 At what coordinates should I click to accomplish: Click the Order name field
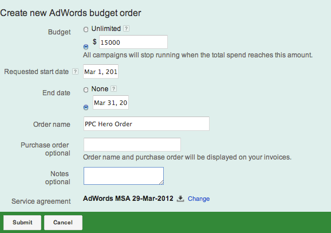pos(147,123)
